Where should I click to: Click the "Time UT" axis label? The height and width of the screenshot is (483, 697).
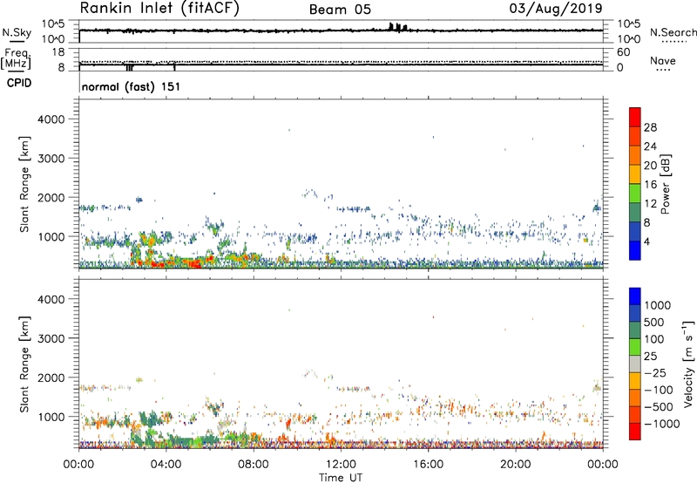[341, 478]
